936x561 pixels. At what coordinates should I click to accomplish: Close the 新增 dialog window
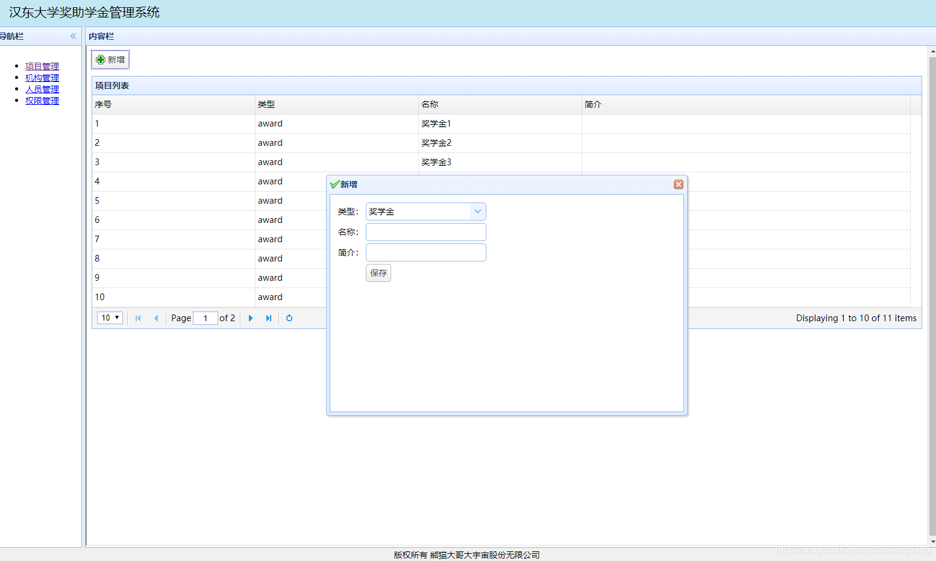678,184
